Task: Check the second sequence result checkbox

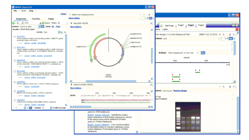Action: coord(14,47)
